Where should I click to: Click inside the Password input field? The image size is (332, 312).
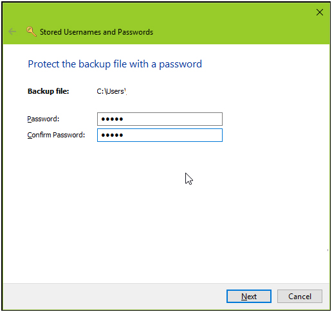click(160, 119)
